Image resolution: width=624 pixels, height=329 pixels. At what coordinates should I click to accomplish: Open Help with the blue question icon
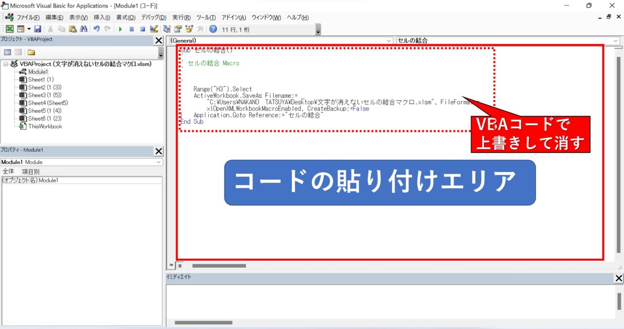coord(213,29)
